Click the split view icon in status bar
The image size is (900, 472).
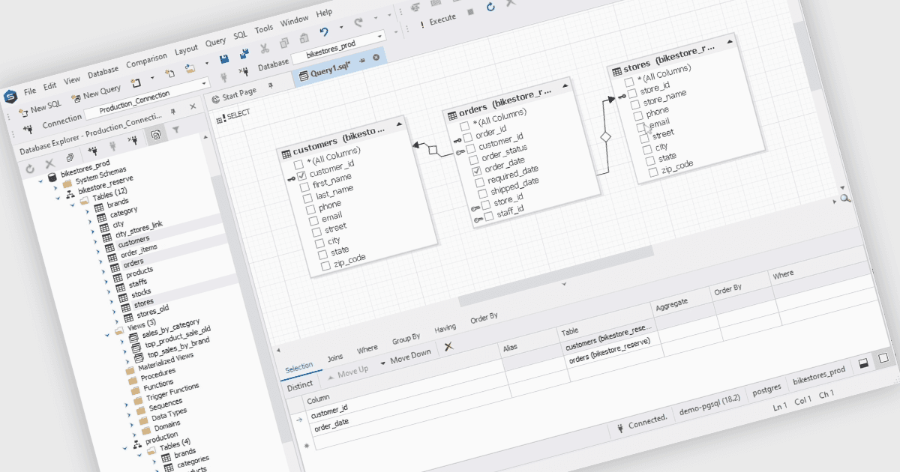click(863, 362)
